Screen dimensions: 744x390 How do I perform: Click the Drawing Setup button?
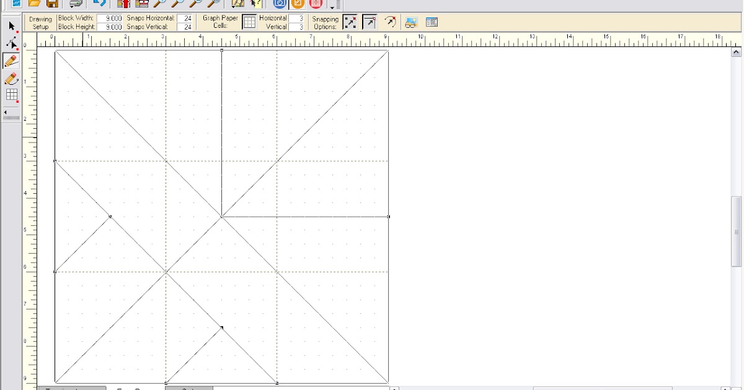(40, 23)
